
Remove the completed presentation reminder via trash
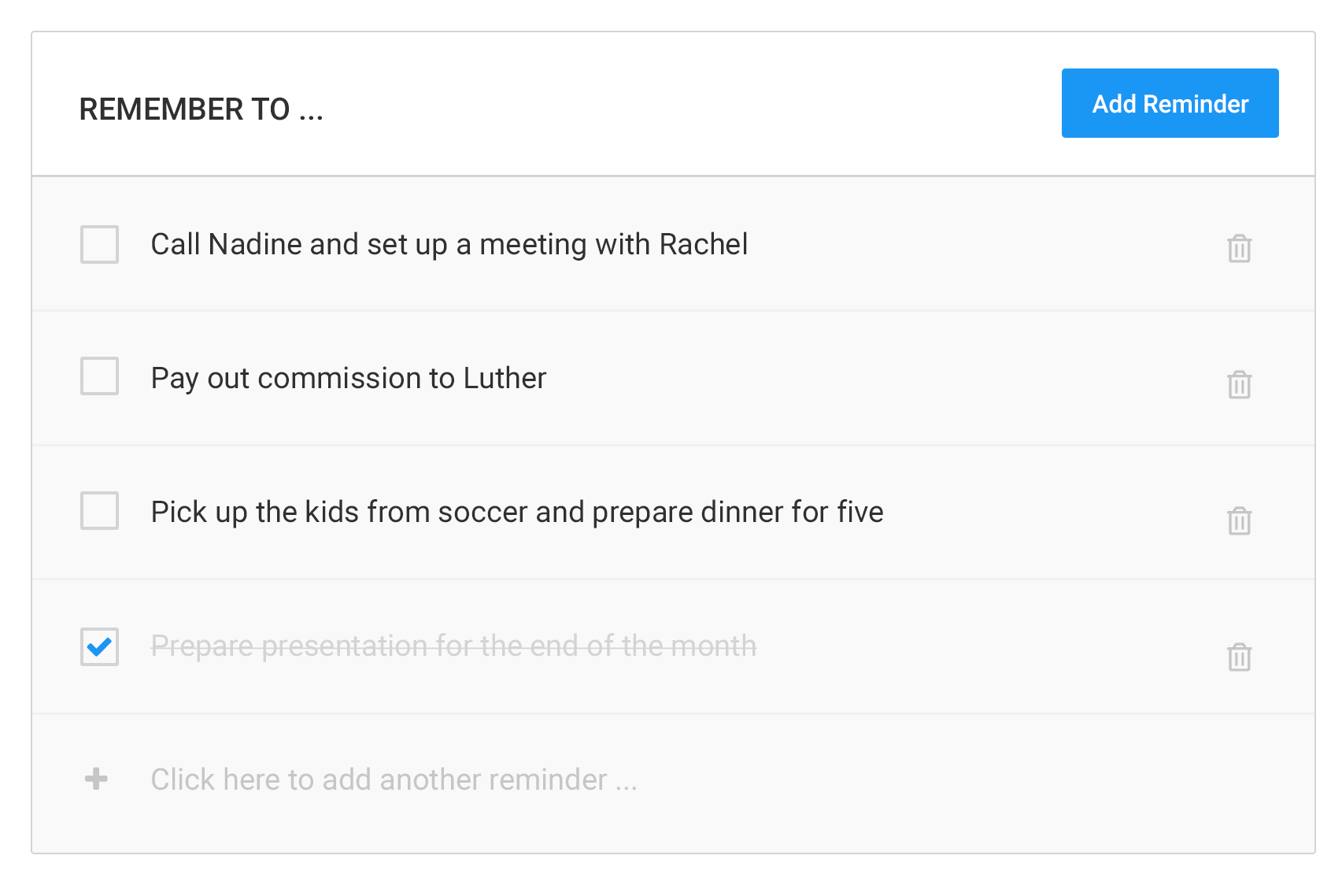tap(1239, 657)
